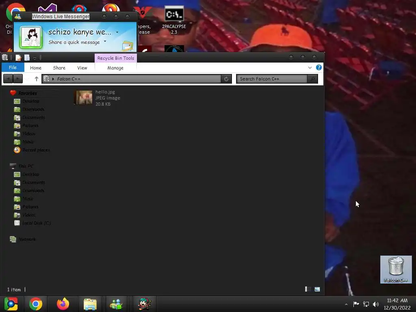Open Documents under This PC

(34, 182)
